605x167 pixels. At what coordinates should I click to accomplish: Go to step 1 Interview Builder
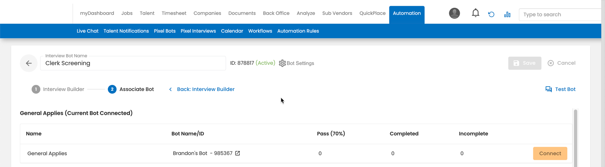[x=58, y=89]
